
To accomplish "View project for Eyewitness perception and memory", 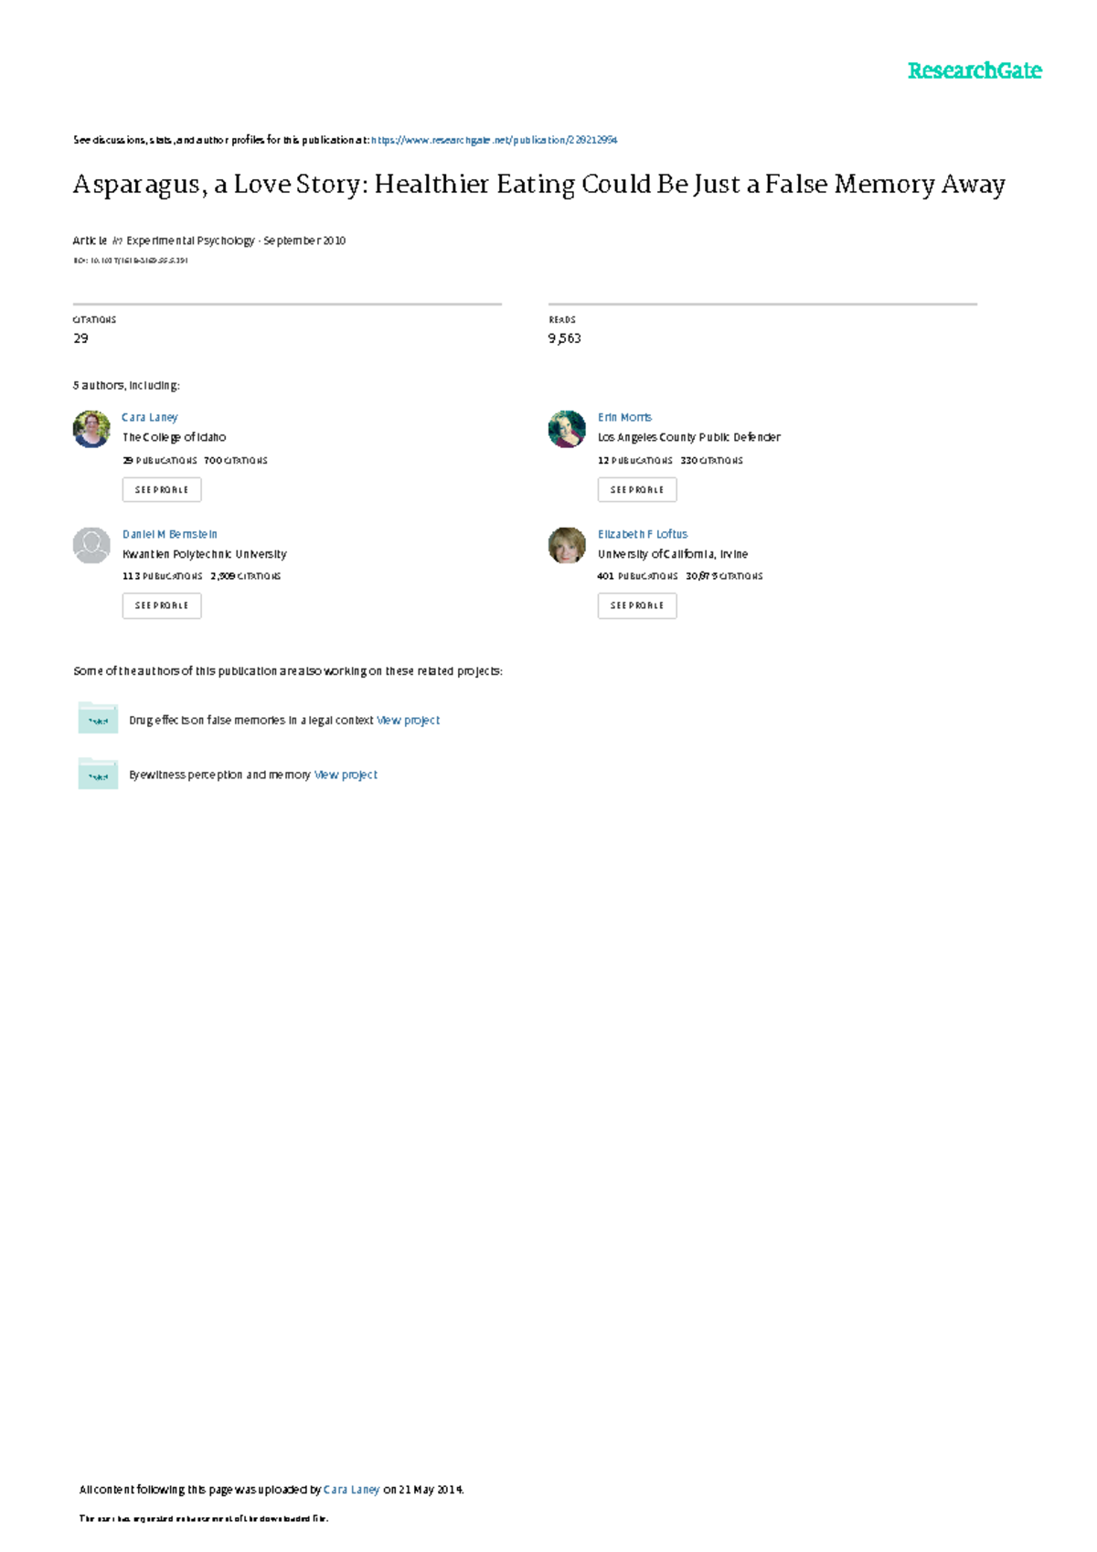I will click(x=346, y=775).
